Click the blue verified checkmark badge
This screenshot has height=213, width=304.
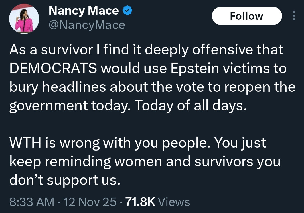[127, 11]
